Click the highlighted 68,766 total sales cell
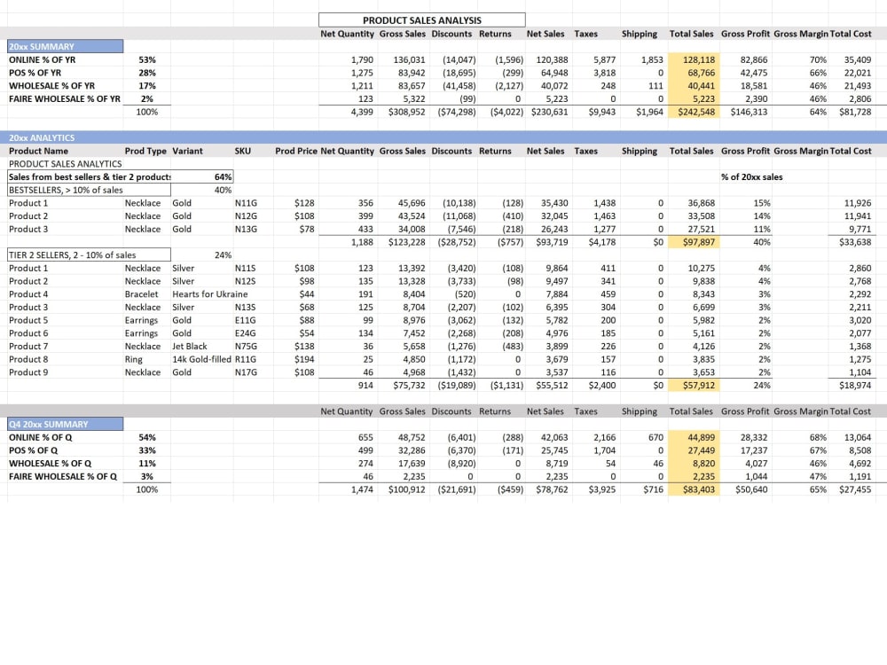 694,73
